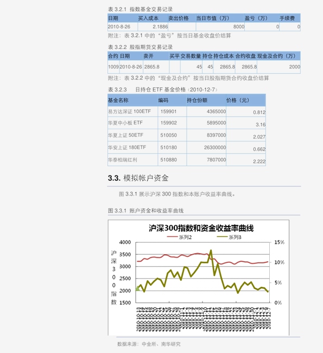Click the chart title '沪深300指数和资金收益率曲线'
Viewport: 323px width, 353px height.
coord(201,228)
